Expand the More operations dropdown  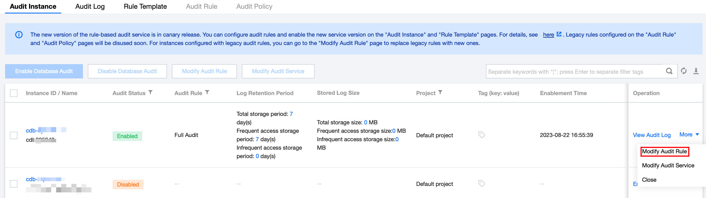pyautogui.click(x=689, y=135)
